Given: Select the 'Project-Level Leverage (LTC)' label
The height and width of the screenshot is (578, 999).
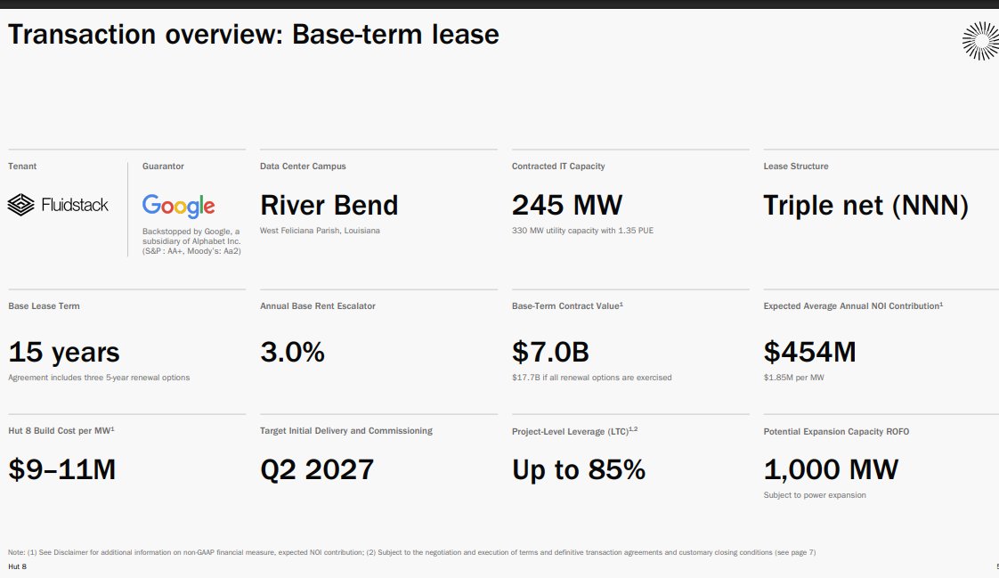Looking at the screenshot, I should (x=574, y=431).
